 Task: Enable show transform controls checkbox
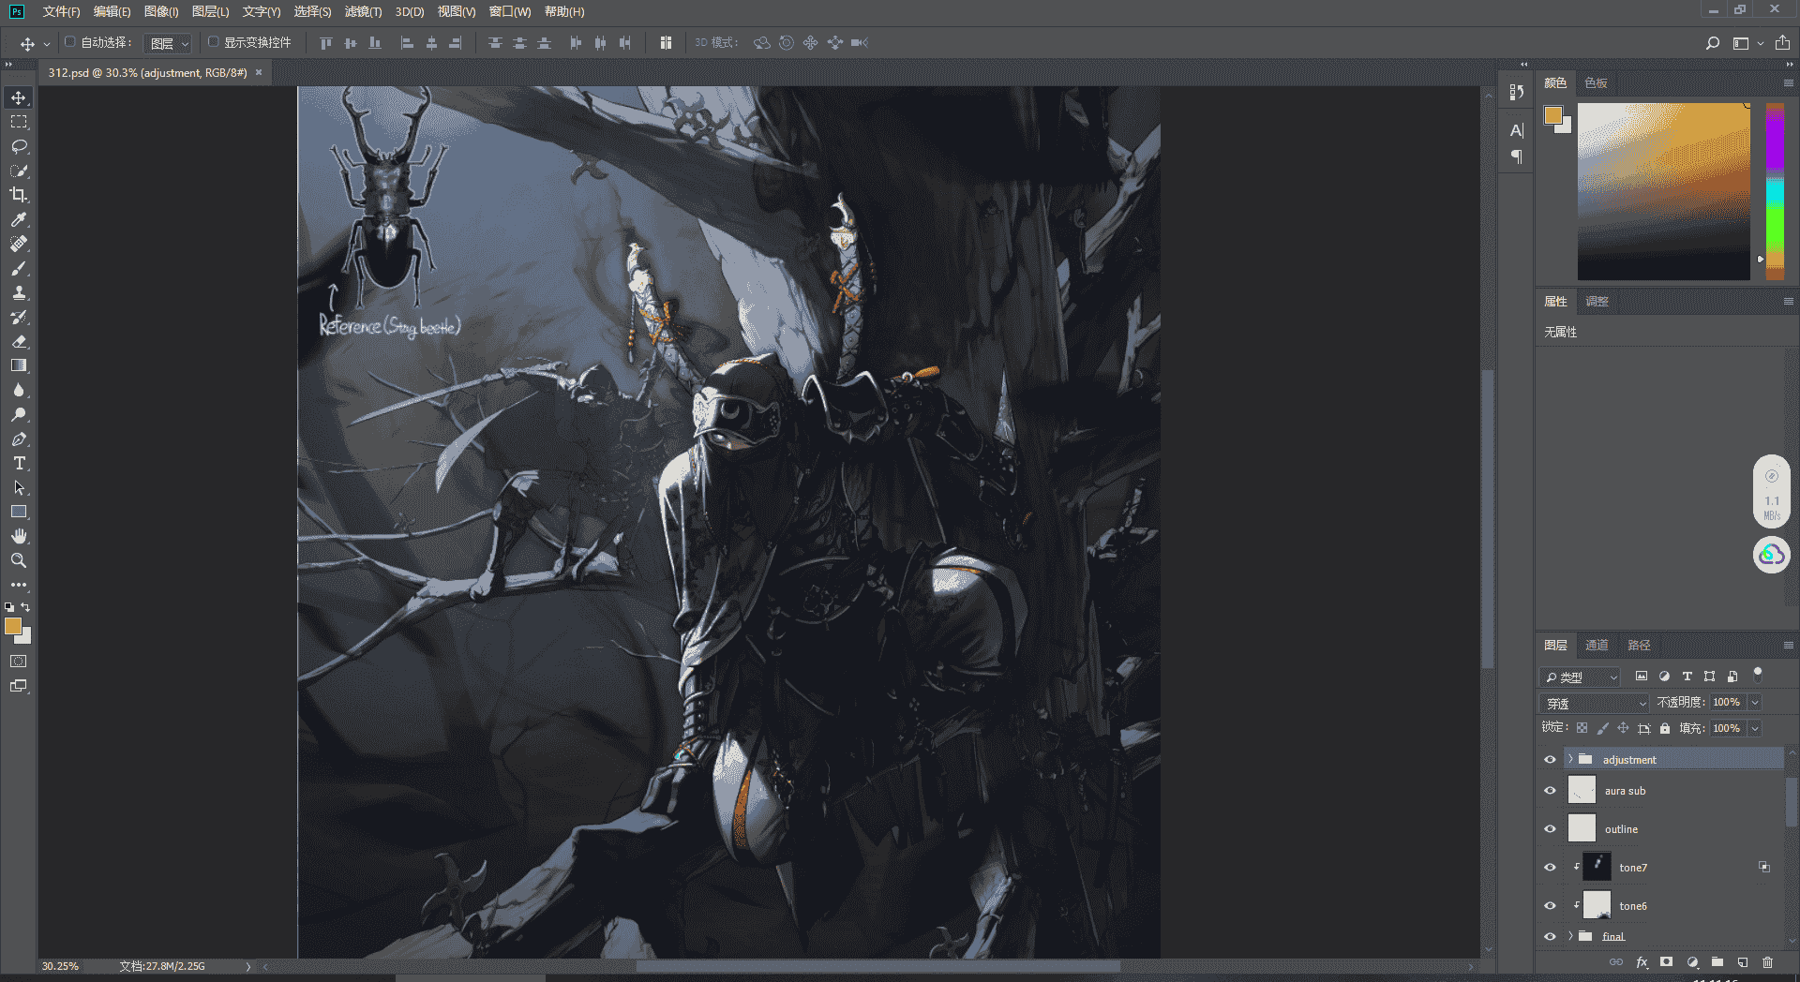coord(213,42)
